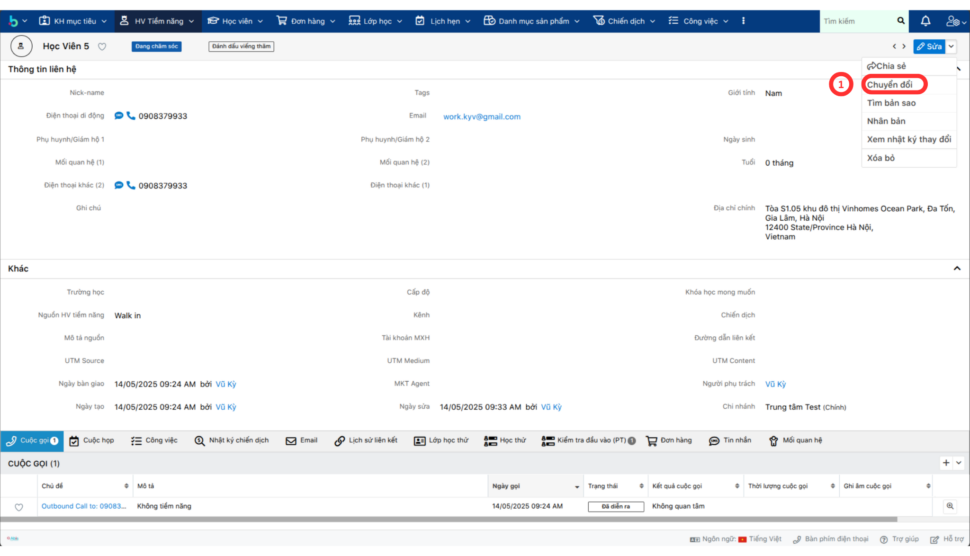Open email link work.kyv@gmail.com

482,117
